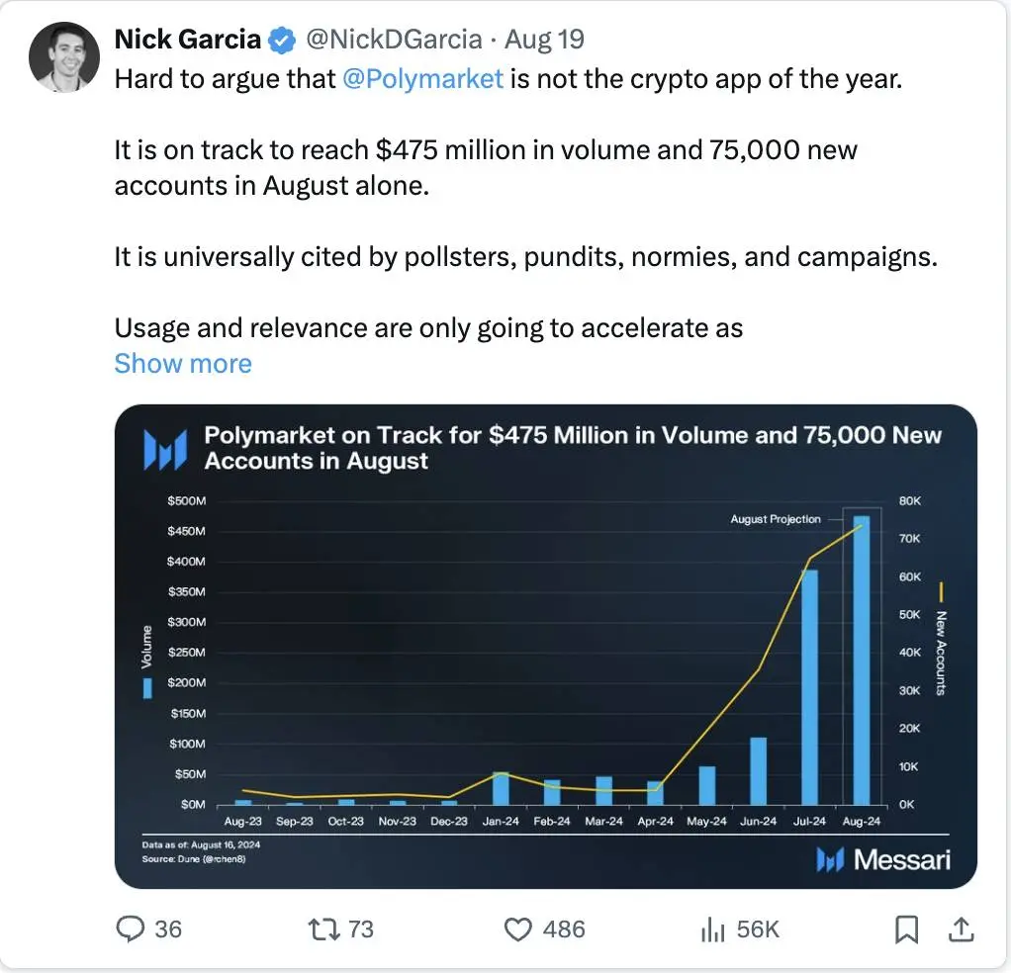Expand tweet with Show more
Image resolution: width=1011 pixels, height=973 pixels.
[x=183, y=364]
